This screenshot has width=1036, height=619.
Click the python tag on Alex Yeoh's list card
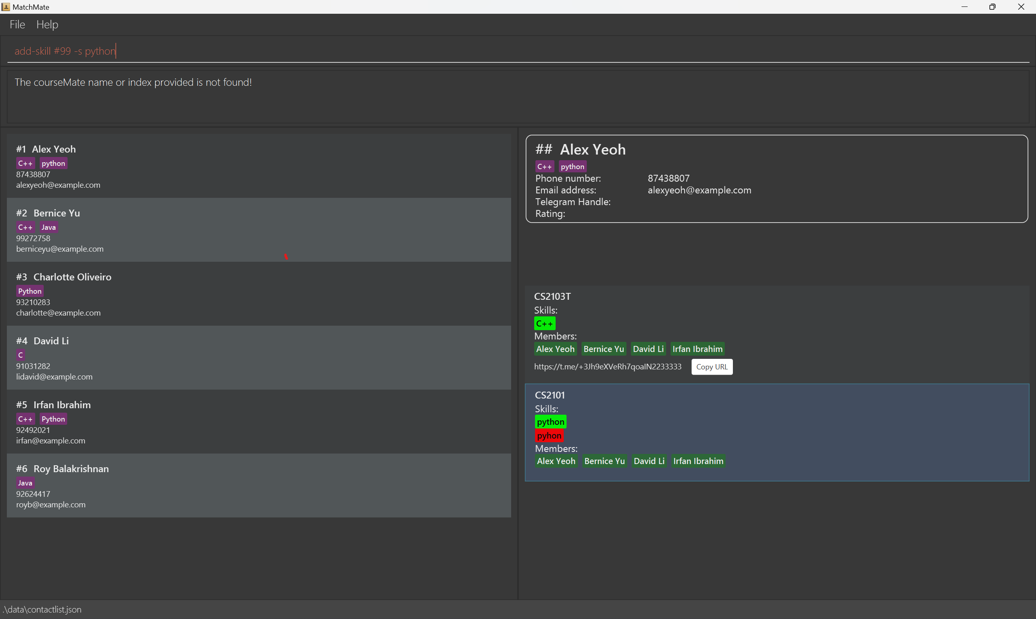tap(53, 163)
